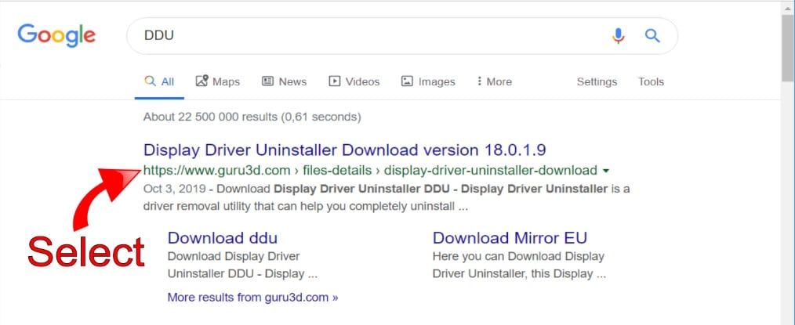The image size is (795, 325).
Task: Expand the green arrow beside guru3d URL
Action: (x=604, y=170)
